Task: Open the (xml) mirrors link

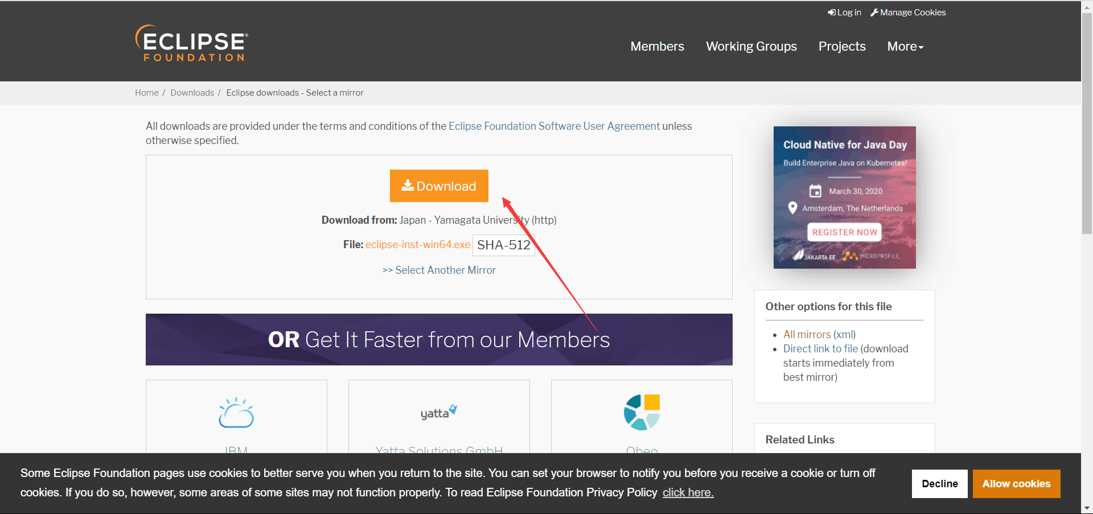Action: click(845, 335)
